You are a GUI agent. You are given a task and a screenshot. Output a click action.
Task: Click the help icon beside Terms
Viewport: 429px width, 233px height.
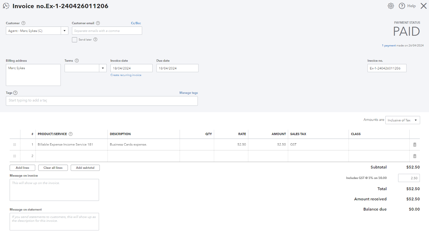[x=77, y=61]
